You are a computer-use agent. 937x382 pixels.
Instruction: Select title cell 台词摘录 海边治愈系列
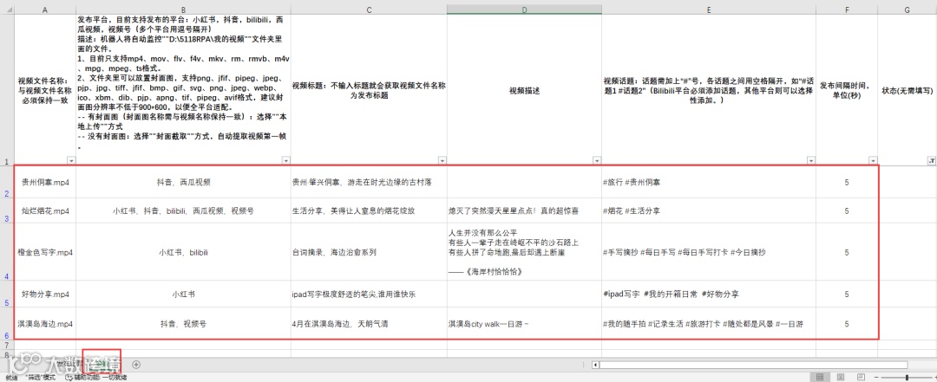[x=369, y=252]
